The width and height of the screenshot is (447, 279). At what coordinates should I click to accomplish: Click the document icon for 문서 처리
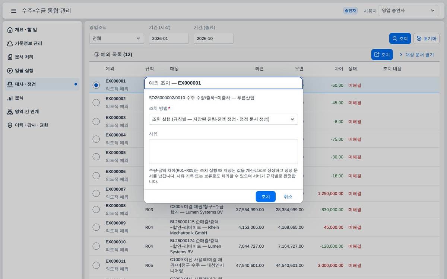(10, 57)
